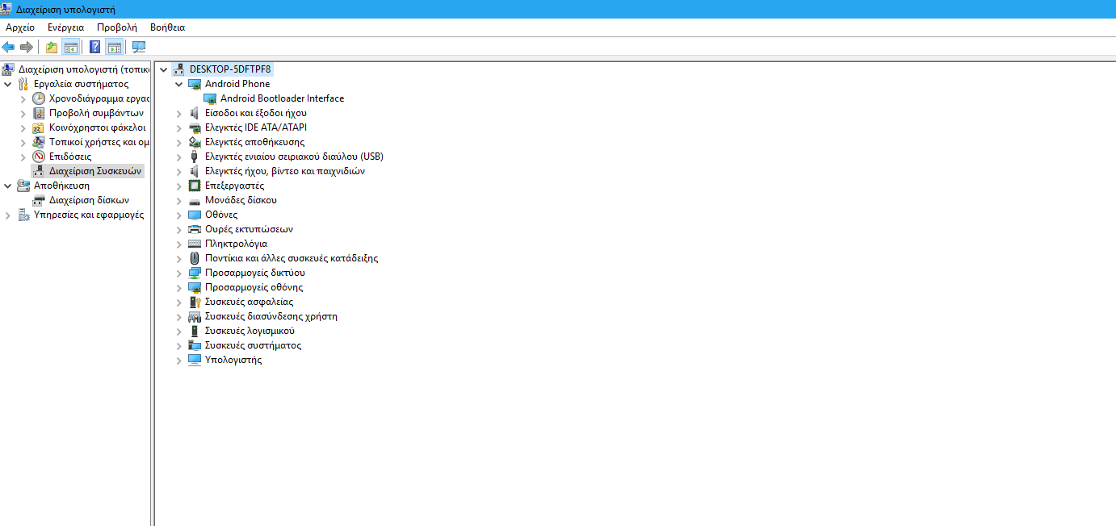
Task: Select Διαχείριση δίσκων in the left tree
Action: click(x=89, y=200)
